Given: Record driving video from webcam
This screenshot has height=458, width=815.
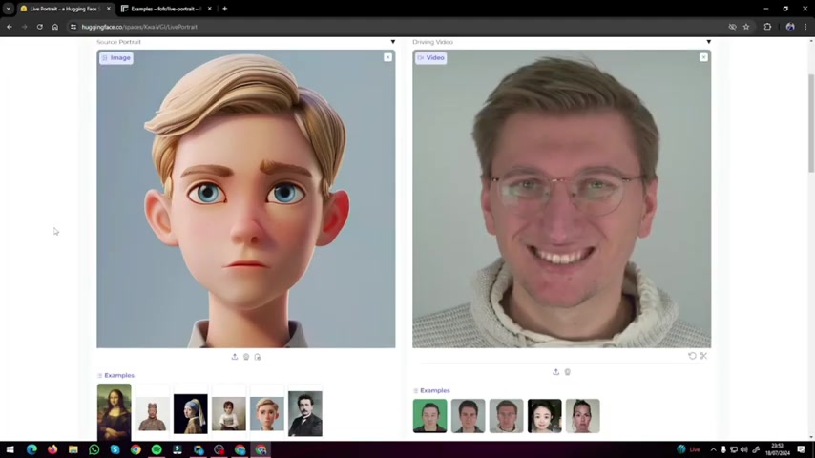Looking at the screenshot, I should tap(568, 372).
